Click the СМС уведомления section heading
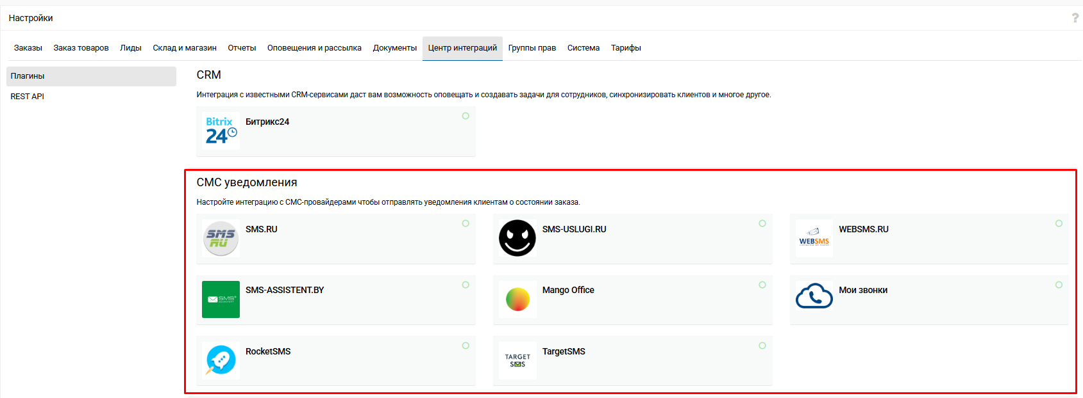 (x=247, y=182)
